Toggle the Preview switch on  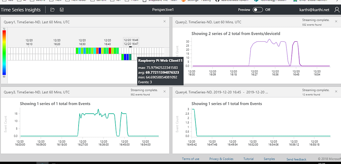[x=258, y=10]
